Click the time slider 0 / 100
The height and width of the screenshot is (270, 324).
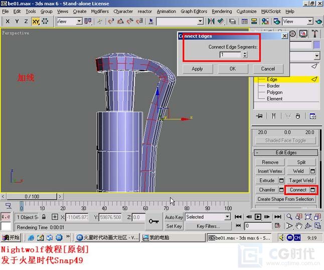tap(32, 196)
